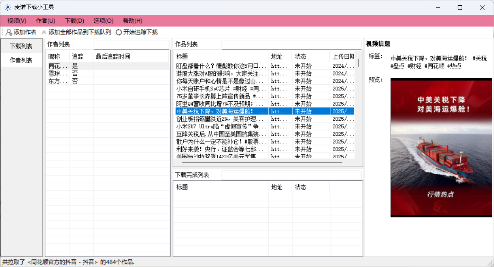Select work row 小米SU7 Ultra陷“虚假宣传”争
The image size is (494, 267).
(x=265, y=126)
